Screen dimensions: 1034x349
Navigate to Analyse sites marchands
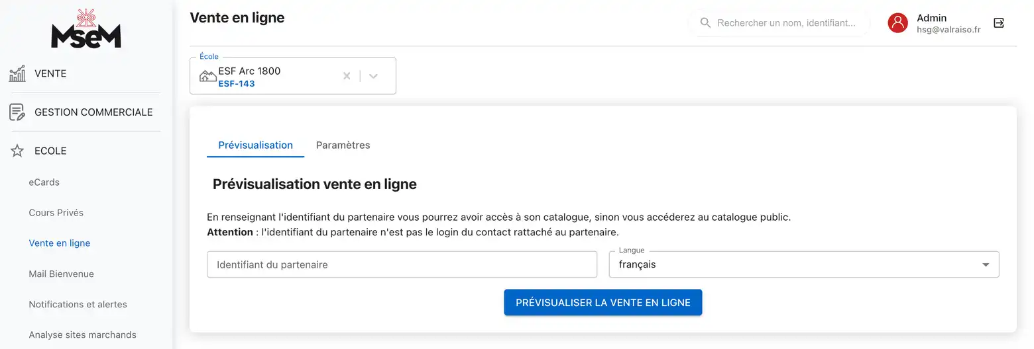82,335
